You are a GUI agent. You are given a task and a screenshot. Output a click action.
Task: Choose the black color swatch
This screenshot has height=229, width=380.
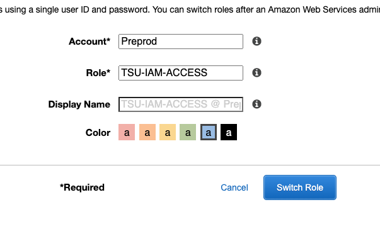tap(229, 132)
